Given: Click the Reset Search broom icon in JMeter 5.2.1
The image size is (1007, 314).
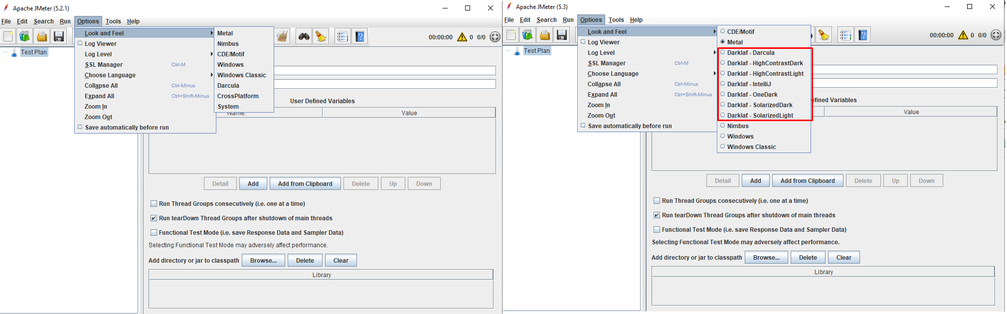Looking at the screenshot, I should (x=322, y=36).
